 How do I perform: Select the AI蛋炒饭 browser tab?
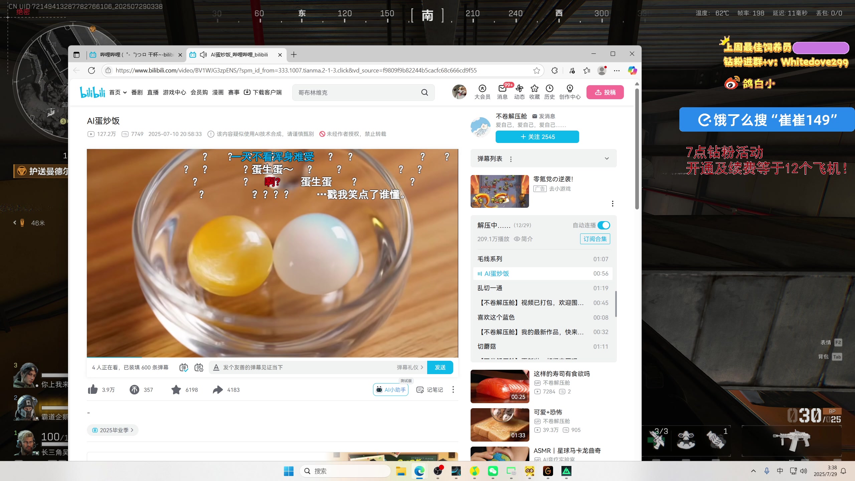pyautogui.click(x=236, y=55)
